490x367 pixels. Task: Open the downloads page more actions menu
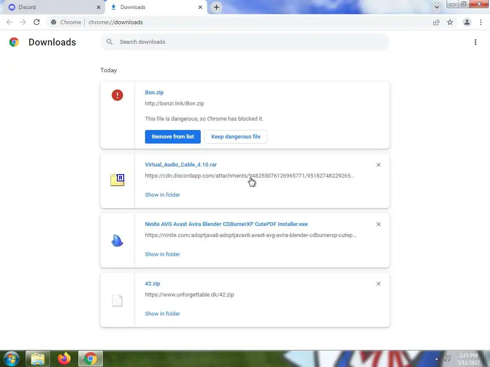tap(475, 42)
